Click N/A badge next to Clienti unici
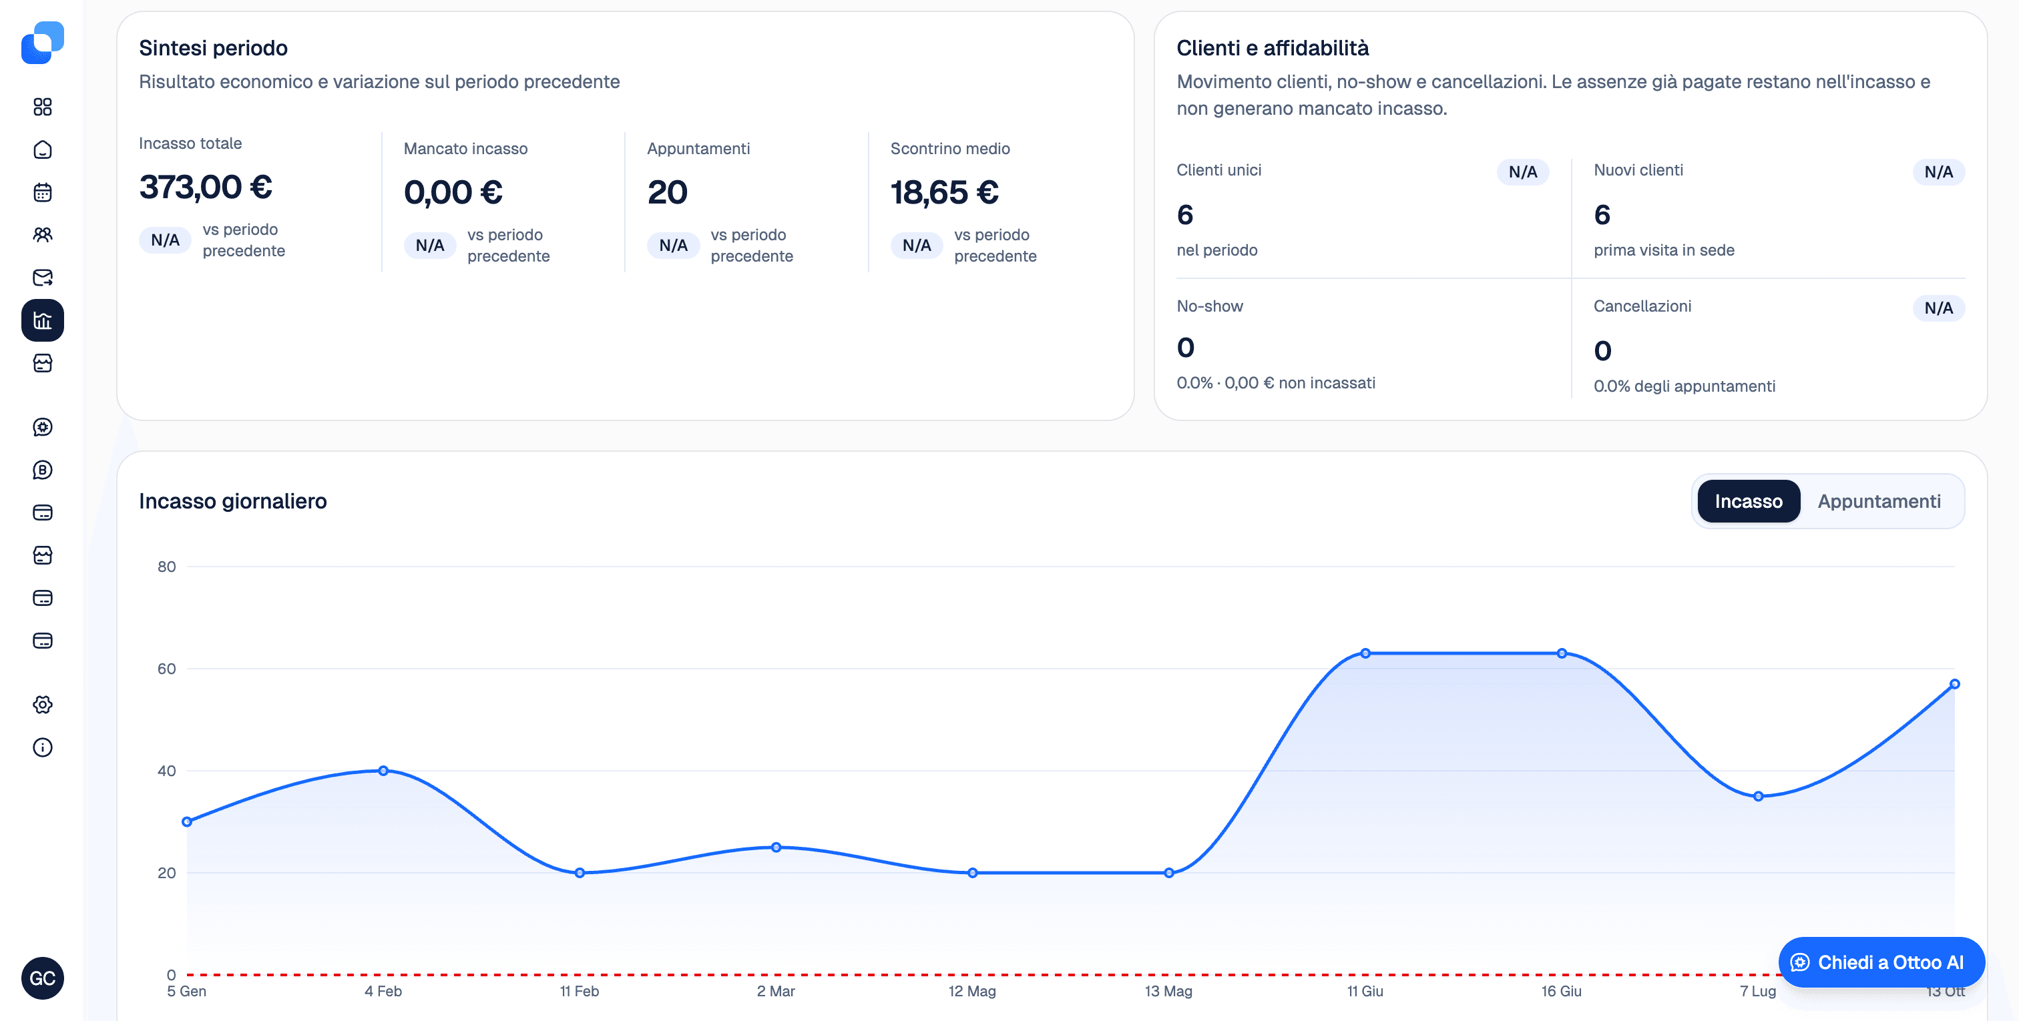Image resolution: width=2019 pixels, height=1021 pixels. (x=1522, y=172)
